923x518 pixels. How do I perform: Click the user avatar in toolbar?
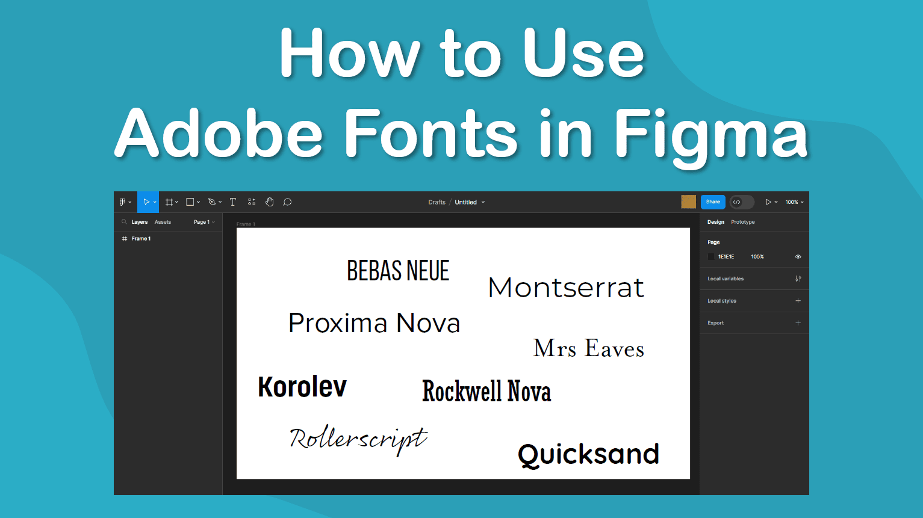pos(689,202)
